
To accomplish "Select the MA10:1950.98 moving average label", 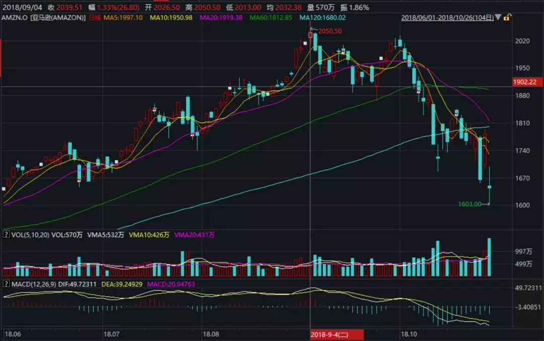I will (x=171, y=17).
